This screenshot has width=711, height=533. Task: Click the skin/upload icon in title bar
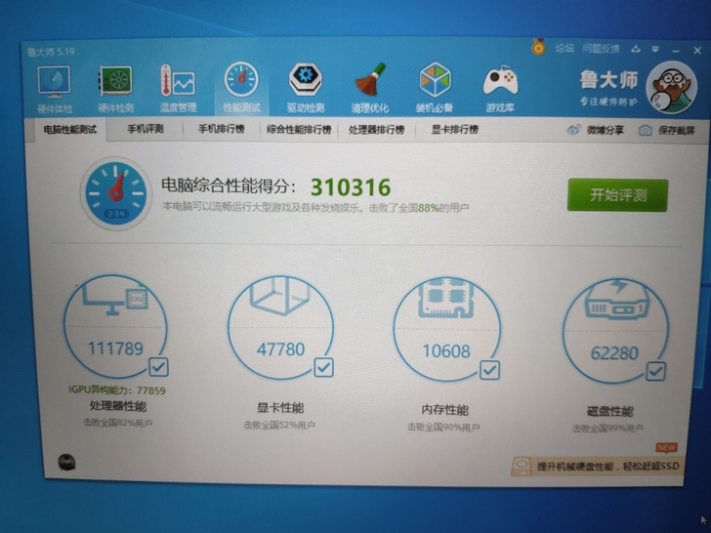tap(636, 49)
